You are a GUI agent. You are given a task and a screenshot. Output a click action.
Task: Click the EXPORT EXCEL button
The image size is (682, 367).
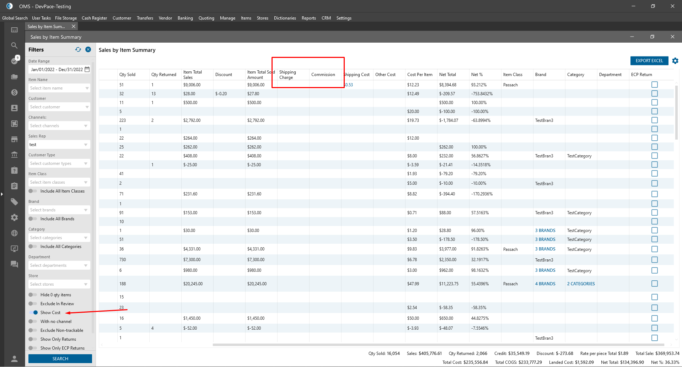coord(649,61)
